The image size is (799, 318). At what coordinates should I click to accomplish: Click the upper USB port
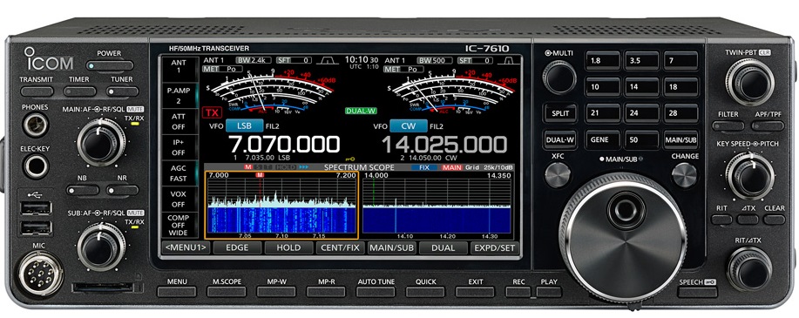(x=37, y=208)
